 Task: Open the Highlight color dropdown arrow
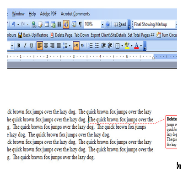point(131,46)
